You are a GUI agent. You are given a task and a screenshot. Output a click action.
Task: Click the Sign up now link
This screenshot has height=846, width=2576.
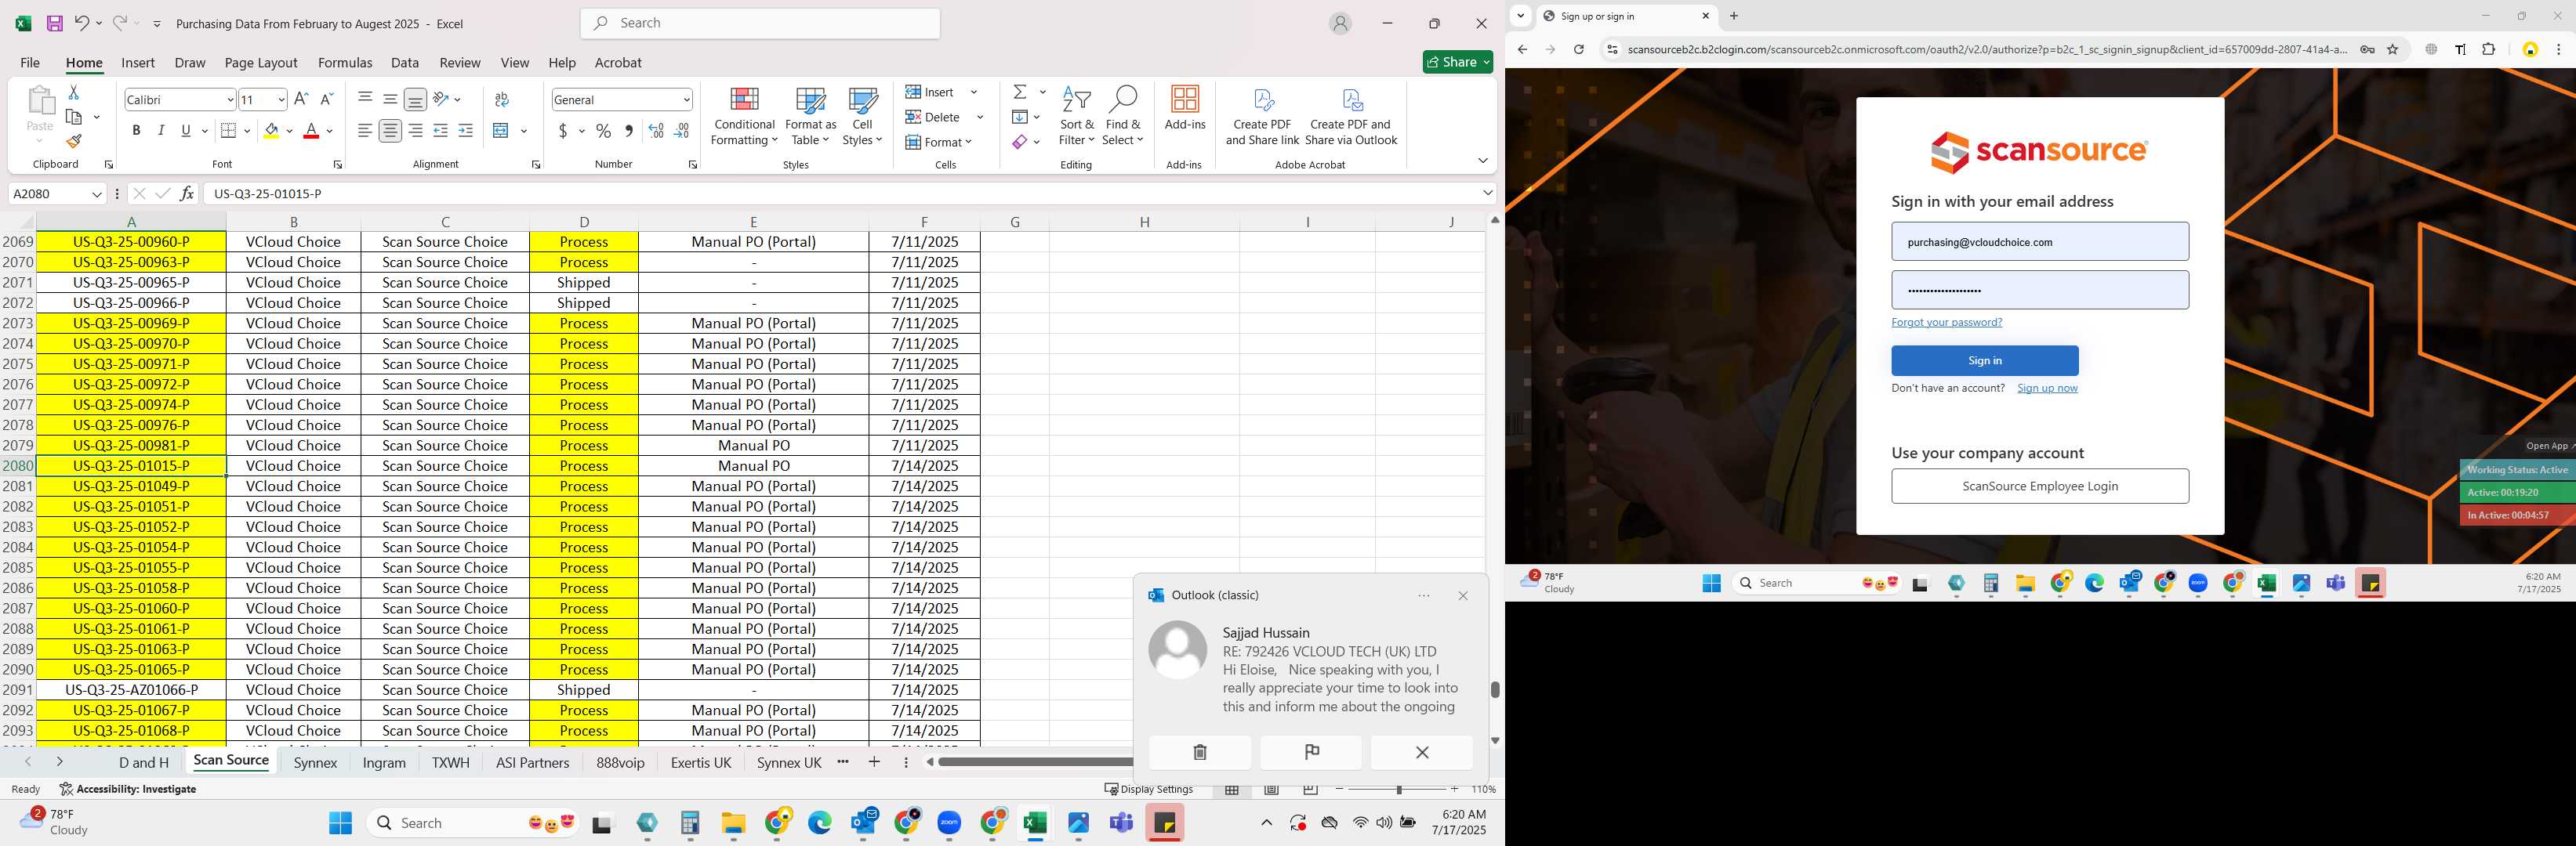point(2047,388)
